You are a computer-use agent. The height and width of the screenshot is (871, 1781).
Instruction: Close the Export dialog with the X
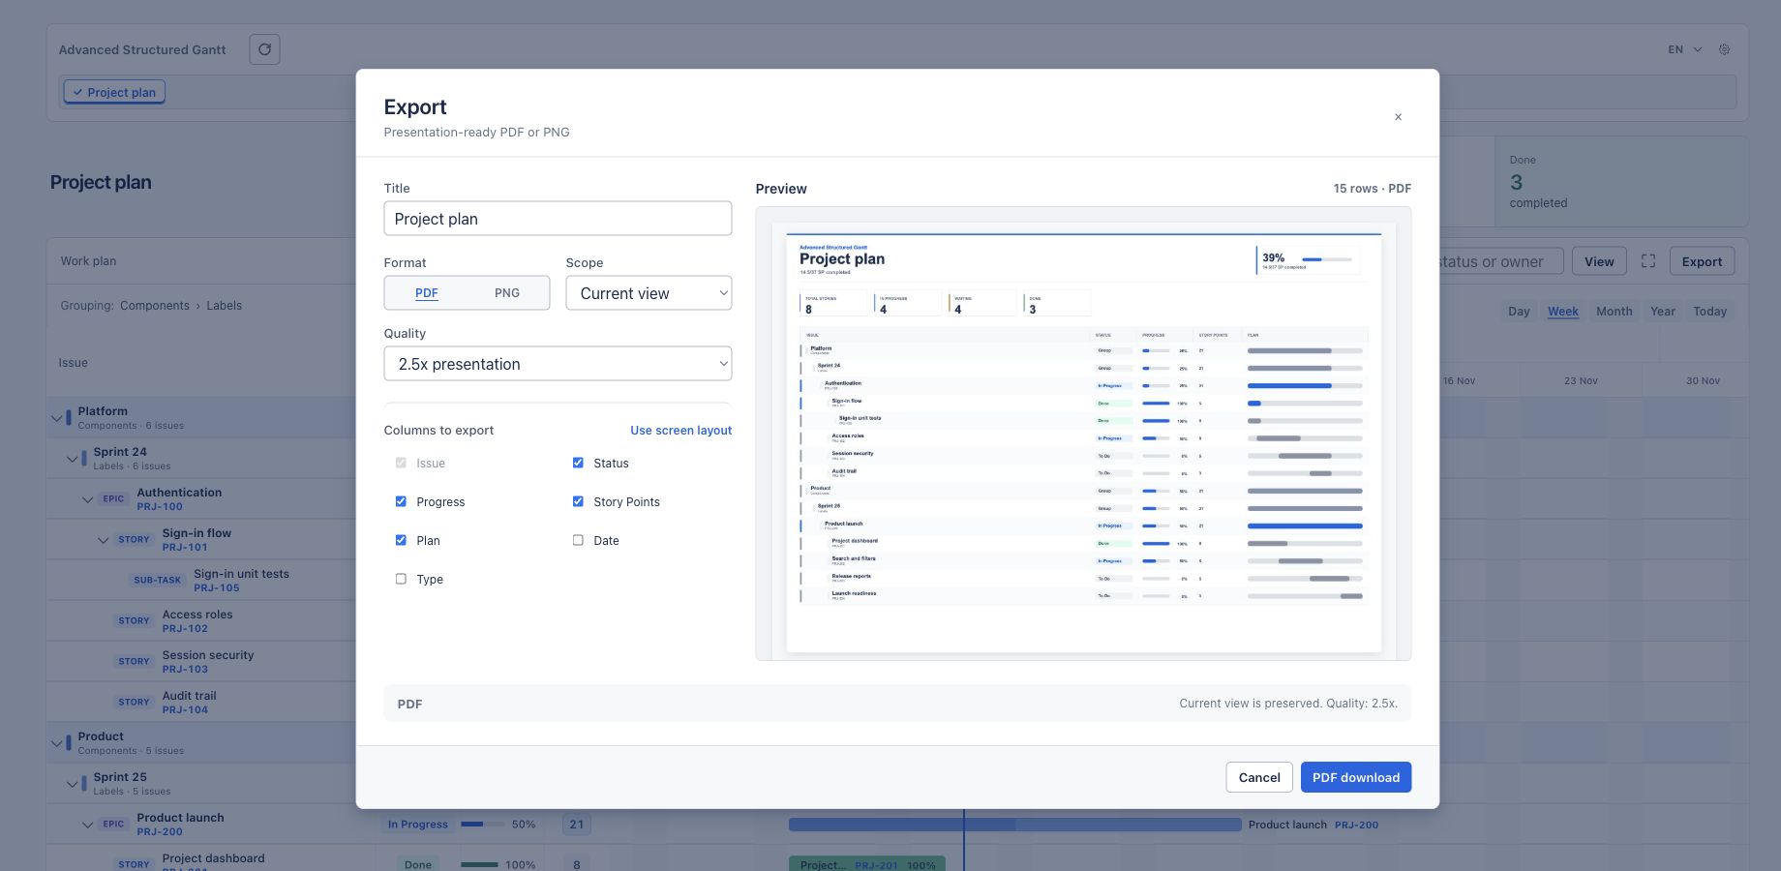pyautogui.click(x=1398, y=117)
